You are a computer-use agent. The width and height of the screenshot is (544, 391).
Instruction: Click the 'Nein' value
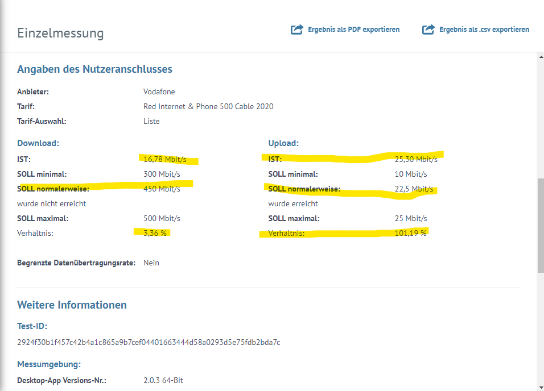(x=151, y=263)
